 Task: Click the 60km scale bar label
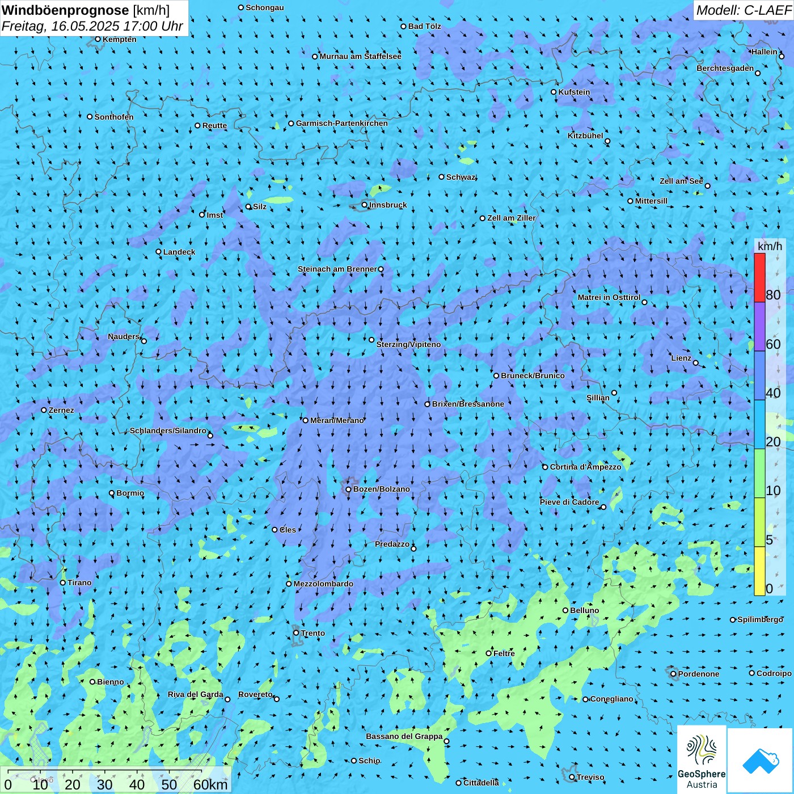(210, 784)
